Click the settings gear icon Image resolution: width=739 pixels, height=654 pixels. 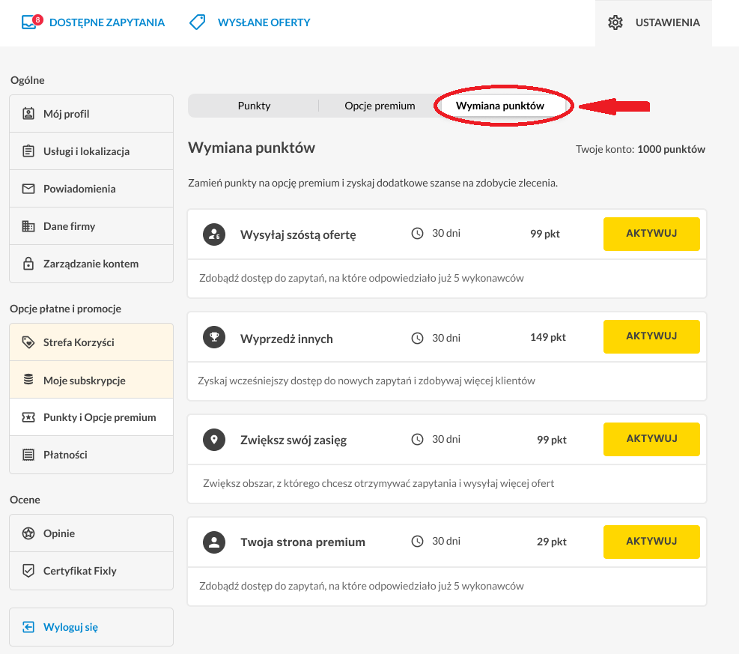coord(615,22)
